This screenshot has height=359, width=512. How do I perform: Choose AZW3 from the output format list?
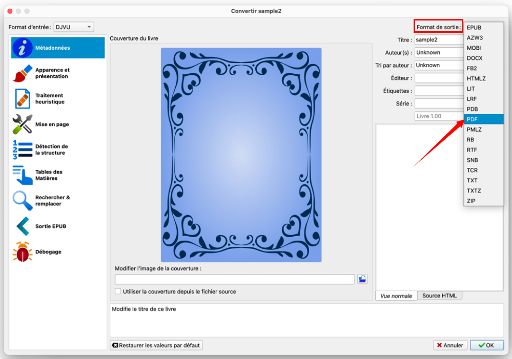pos(483,37)
